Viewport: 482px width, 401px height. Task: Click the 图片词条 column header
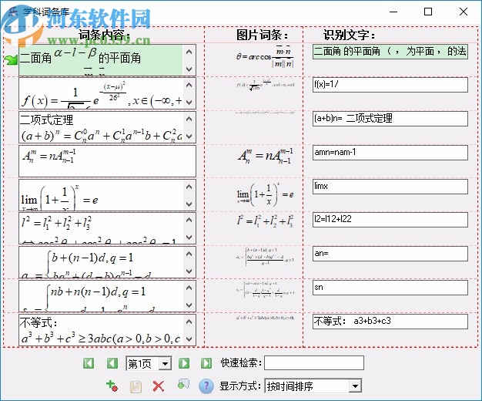click(x=262, y=35)
